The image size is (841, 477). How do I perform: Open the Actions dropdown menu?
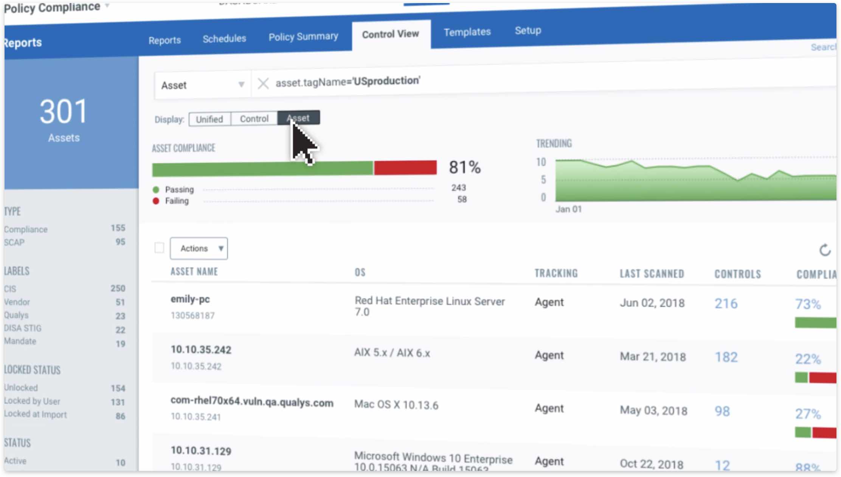point(199,248)
